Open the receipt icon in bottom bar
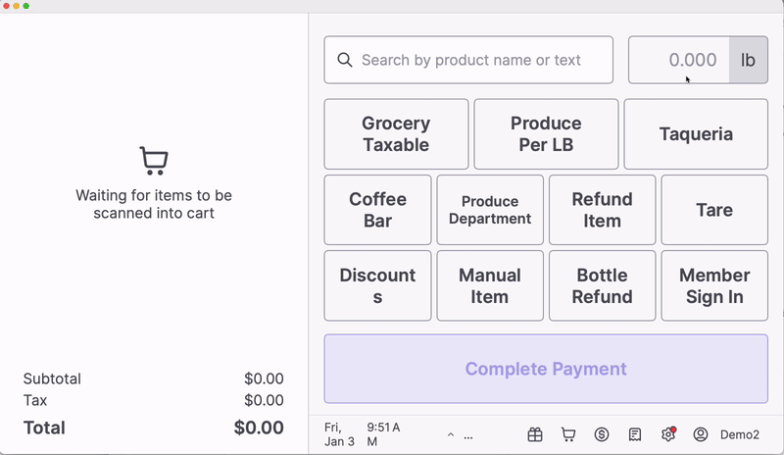The image size is (784, 455). (635, 434)
